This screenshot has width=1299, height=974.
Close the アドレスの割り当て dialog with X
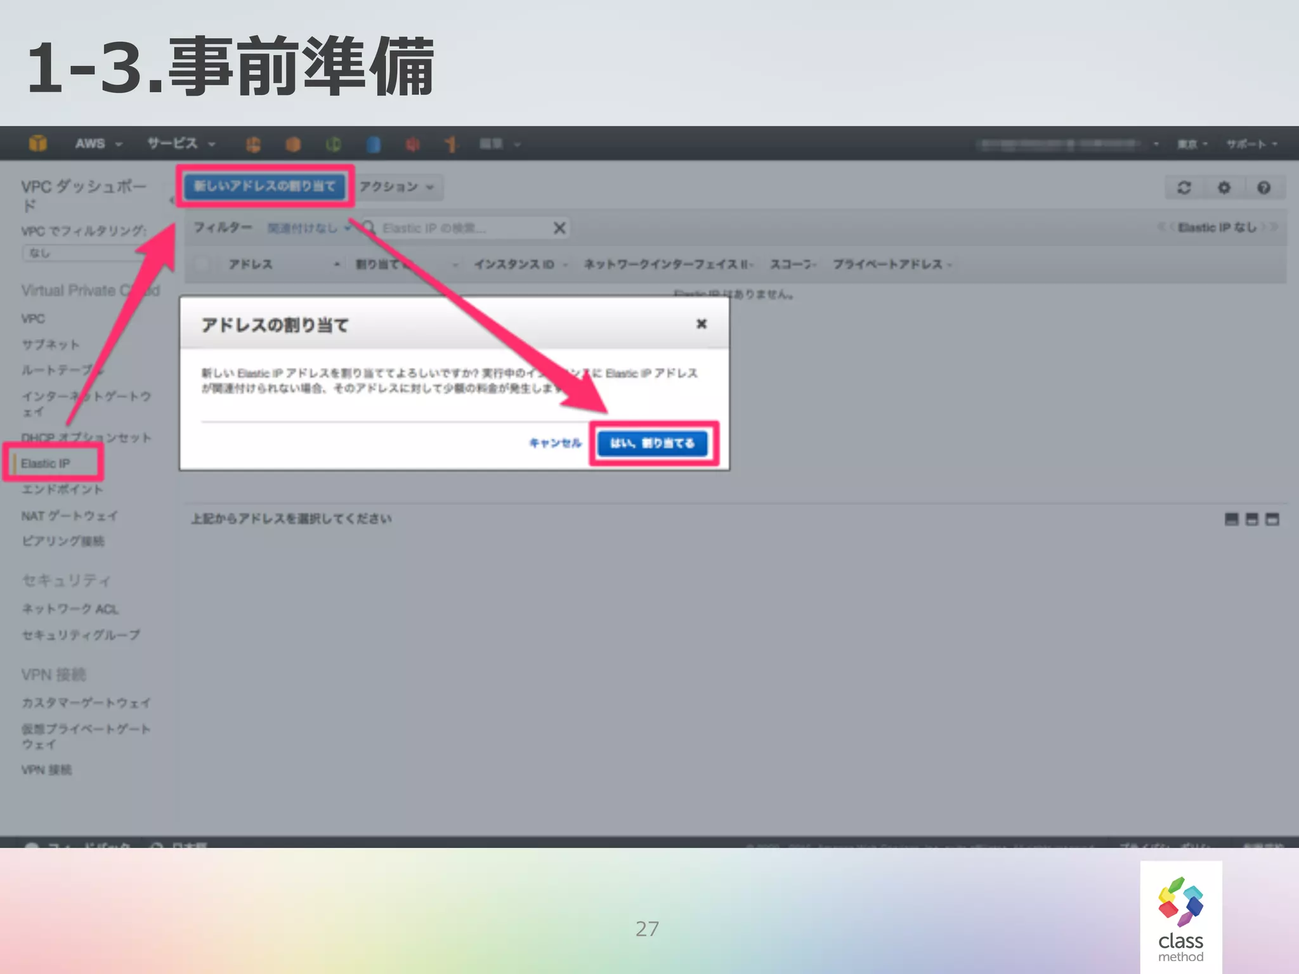click(702, 324)
